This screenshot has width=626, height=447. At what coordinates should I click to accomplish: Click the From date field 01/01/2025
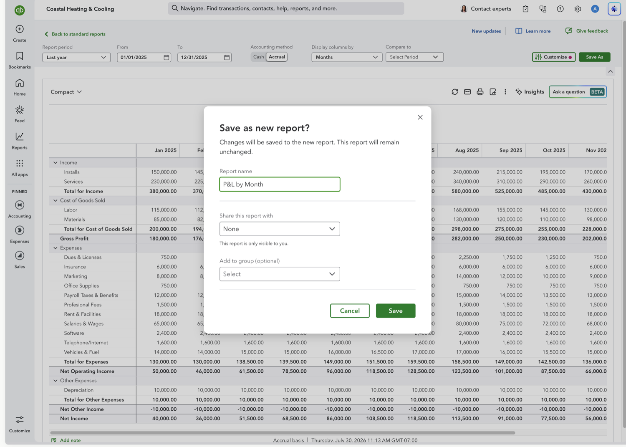pos(144,57)
